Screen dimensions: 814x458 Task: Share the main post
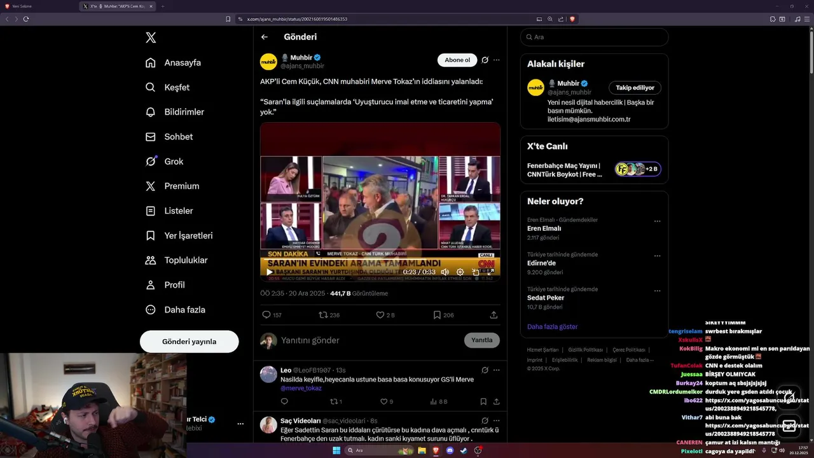493,315
